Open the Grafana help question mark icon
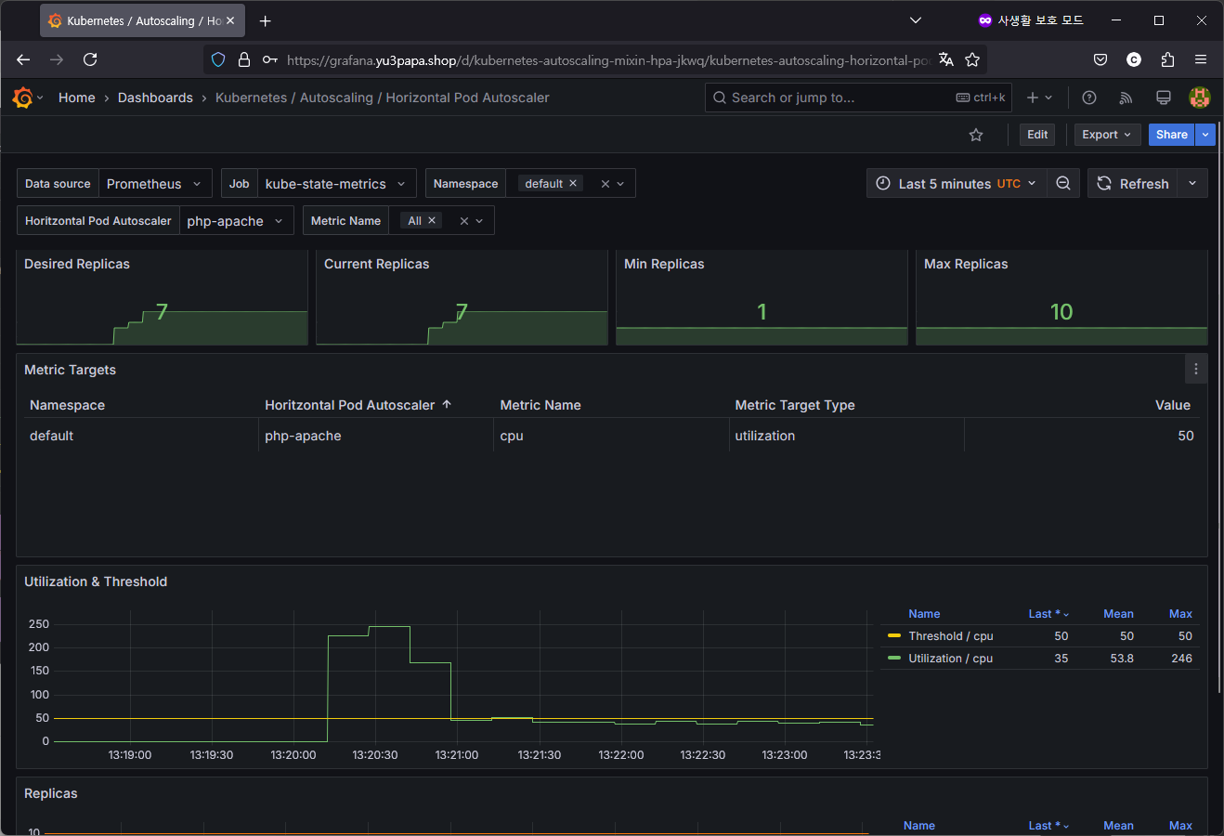The height and width of the screenshot is (836, 1224). pos(1089,98)
